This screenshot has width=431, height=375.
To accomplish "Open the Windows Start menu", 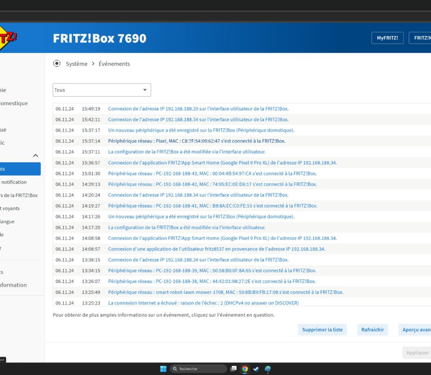I will 163,369.
